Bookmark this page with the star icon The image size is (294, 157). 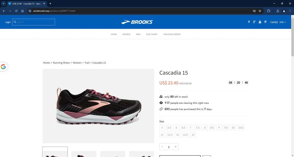[x=260, y=11]
